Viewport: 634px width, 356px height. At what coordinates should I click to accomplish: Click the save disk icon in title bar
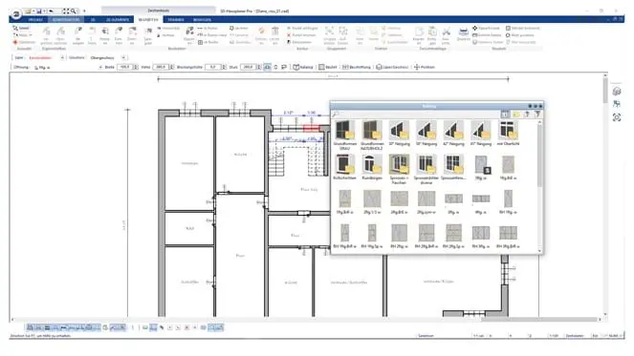39,11
